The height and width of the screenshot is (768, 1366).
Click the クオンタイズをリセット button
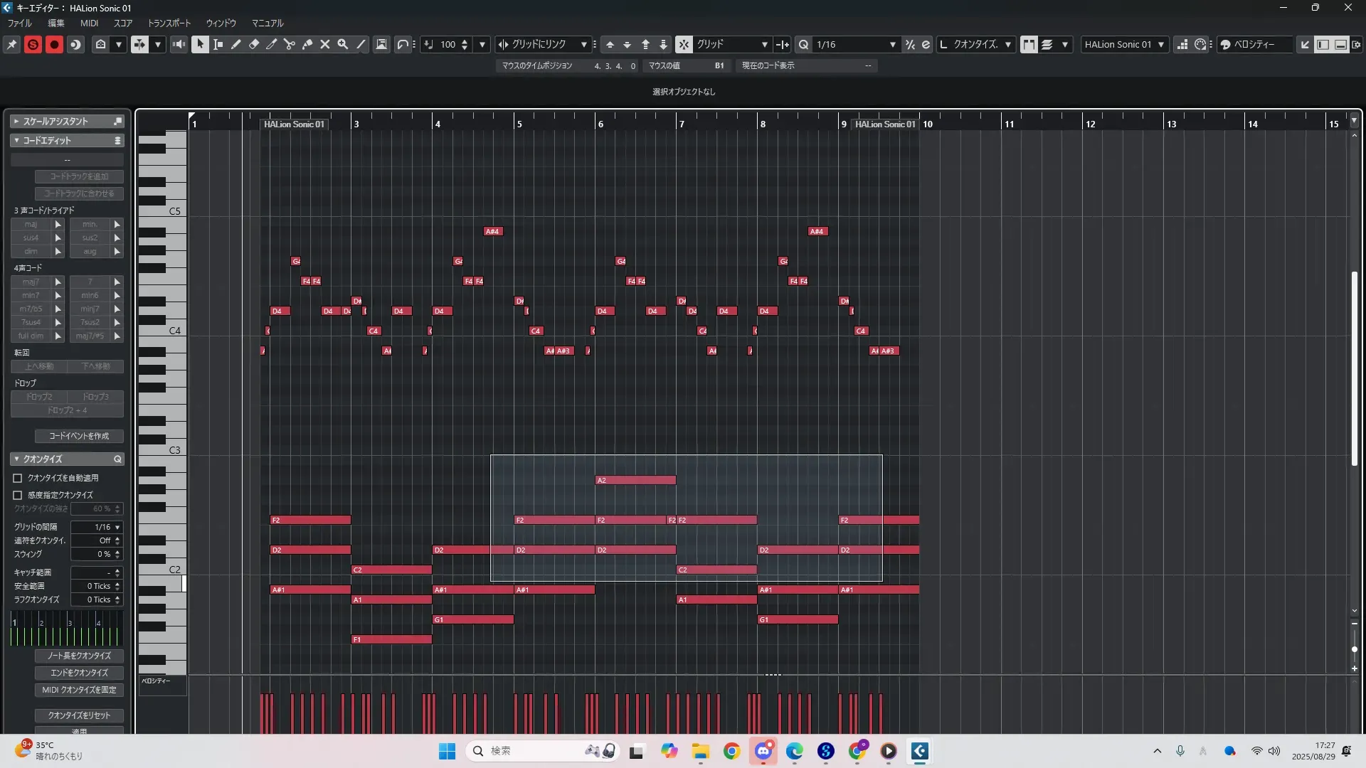pos(79,715)
